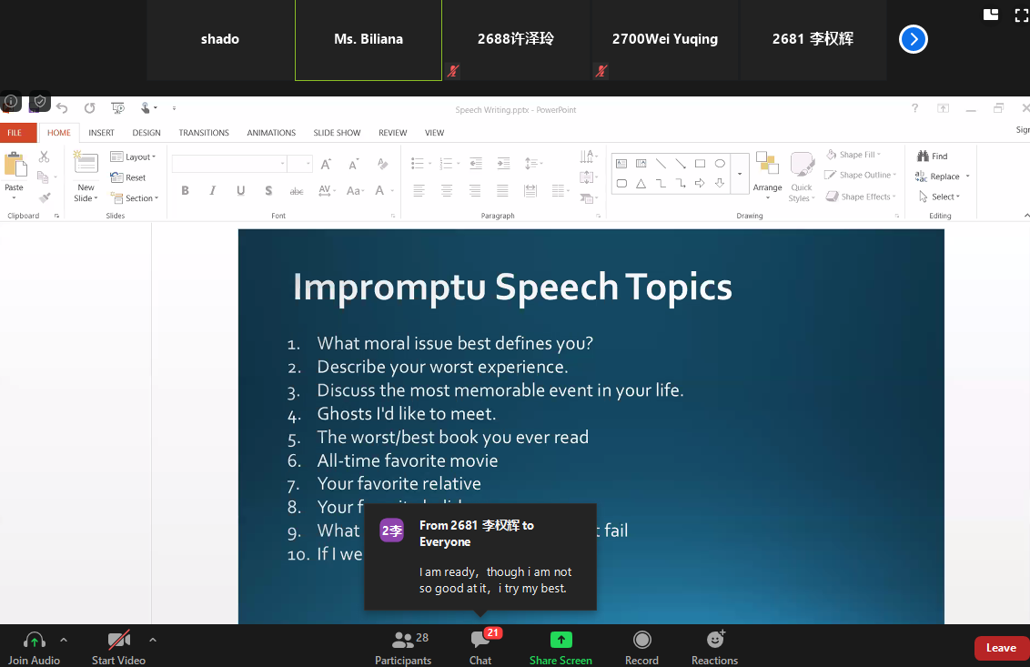Open the Participants panel
1030x667 pixels.
[x=402, y=640]
